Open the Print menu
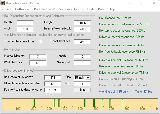160x114 pixels. (x=101, y=9)
